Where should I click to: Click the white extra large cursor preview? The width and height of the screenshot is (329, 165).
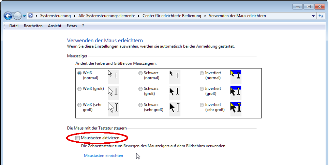(x=113, y=109)
